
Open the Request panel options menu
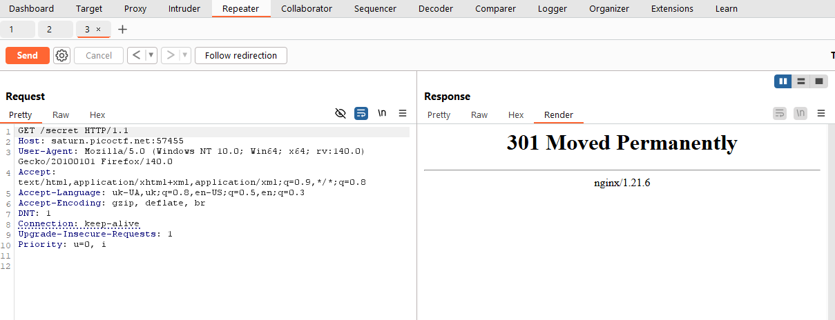pos(403,114)
